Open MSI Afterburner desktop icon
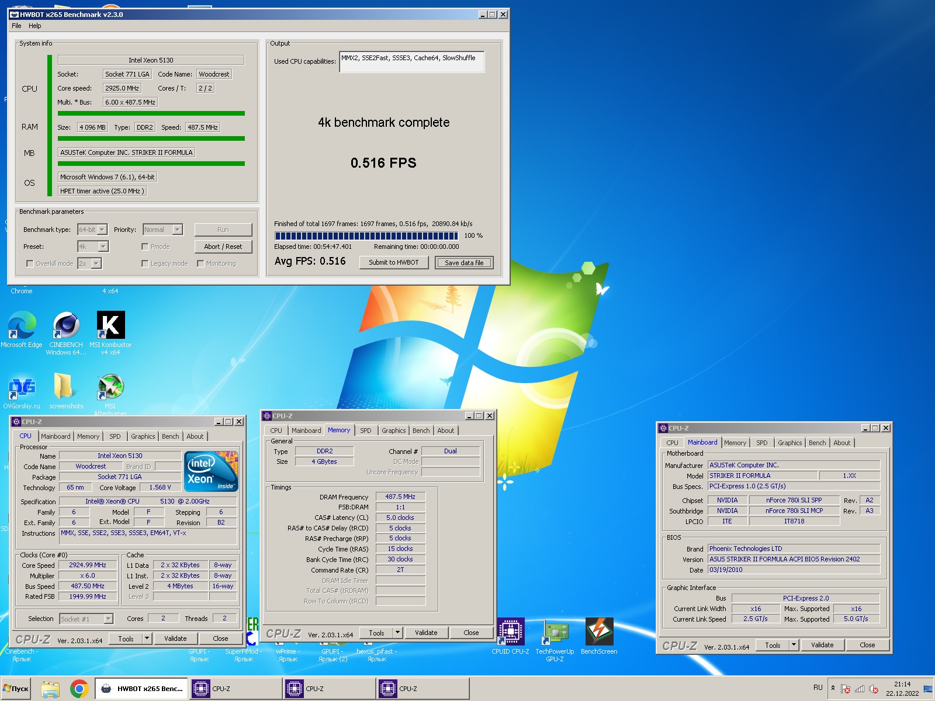This screenshot has width=935, height=701. [x=110, y=393]
